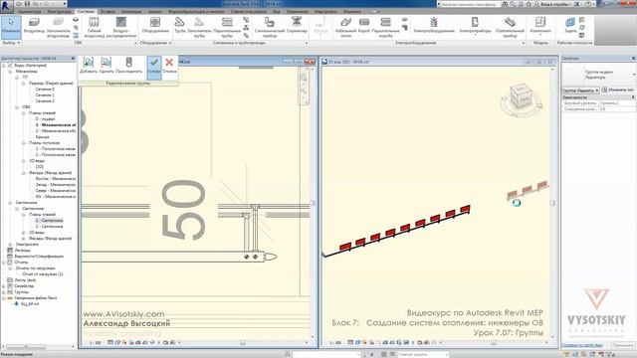This screenshot has width=637, height=358.
Task: Choose the Гибкий воздуховод (Flex Duct) tool
Action: coord(94,27)
